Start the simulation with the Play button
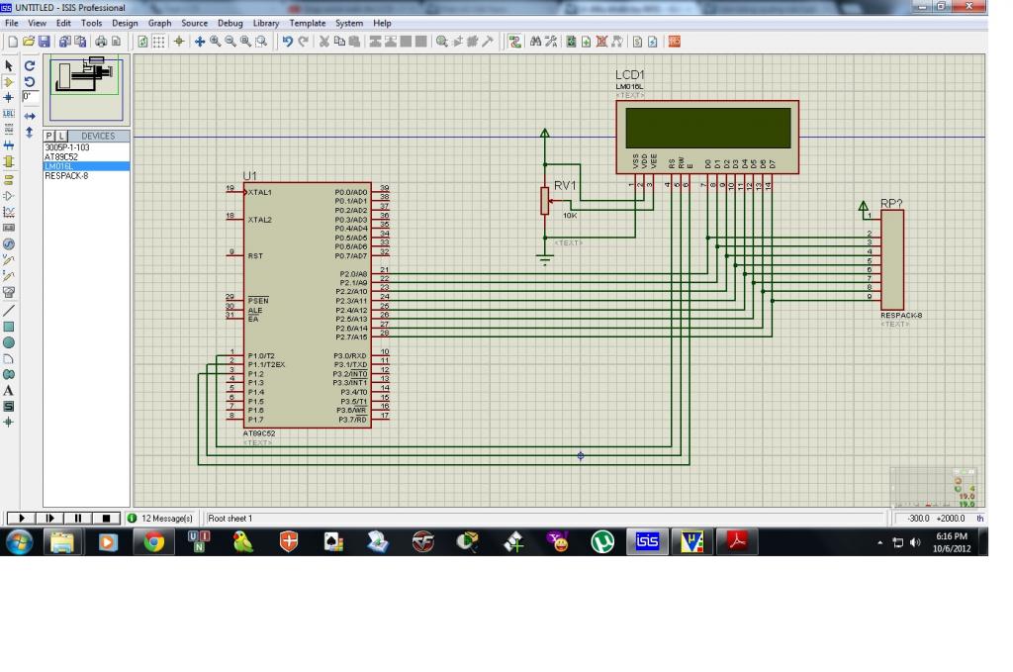Screen dimensions: 1013x672 tap(21, 519)
